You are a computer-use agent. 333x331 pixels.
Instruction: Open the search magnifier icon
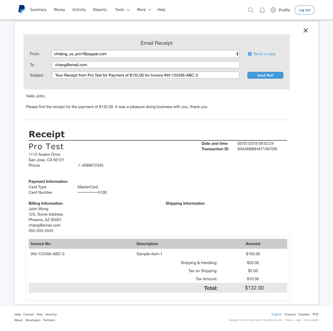click(251, 10)
